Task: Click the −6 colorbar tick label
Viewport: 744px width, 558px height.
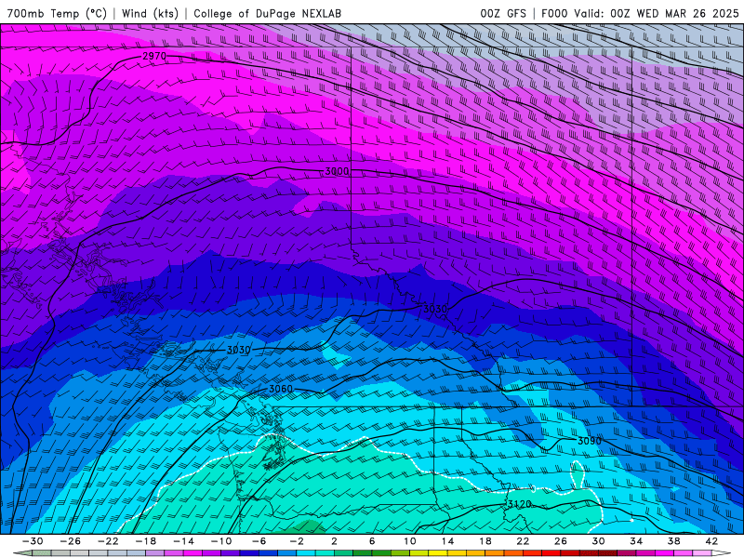Action: (x=259, y=541)
